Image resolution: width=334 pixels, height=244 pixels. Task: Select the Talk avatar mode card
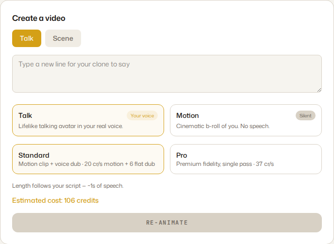pyautogui.click(x=88, y=120)
